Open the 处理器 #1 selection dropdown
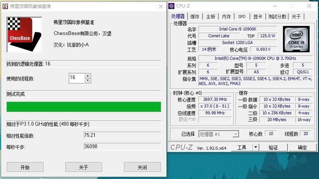The width and height of the screenshot is (319, 179). [219, 134]
